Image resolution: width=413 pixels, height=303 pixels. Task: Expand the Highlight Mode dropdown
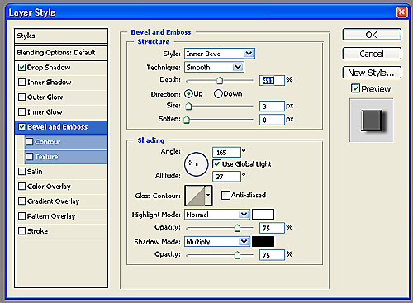coord(217,215)
